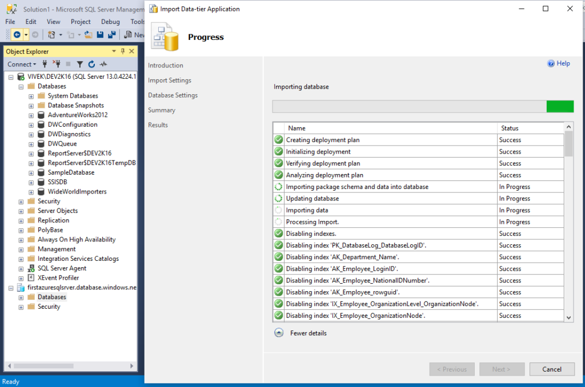Click the green import progress bar
585x387 pixels.
click(560, 106)
